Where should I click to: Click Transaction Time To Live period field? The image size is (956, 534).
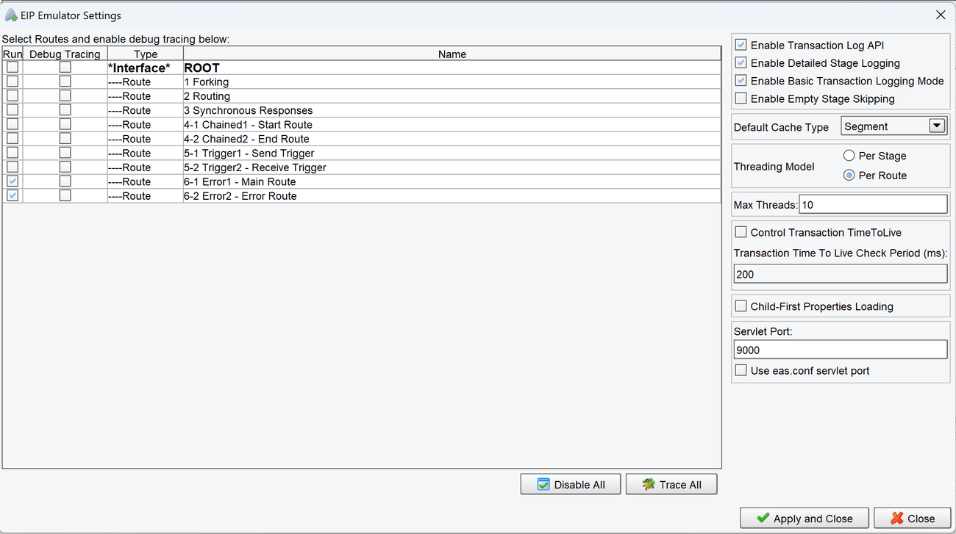[841, 274]
